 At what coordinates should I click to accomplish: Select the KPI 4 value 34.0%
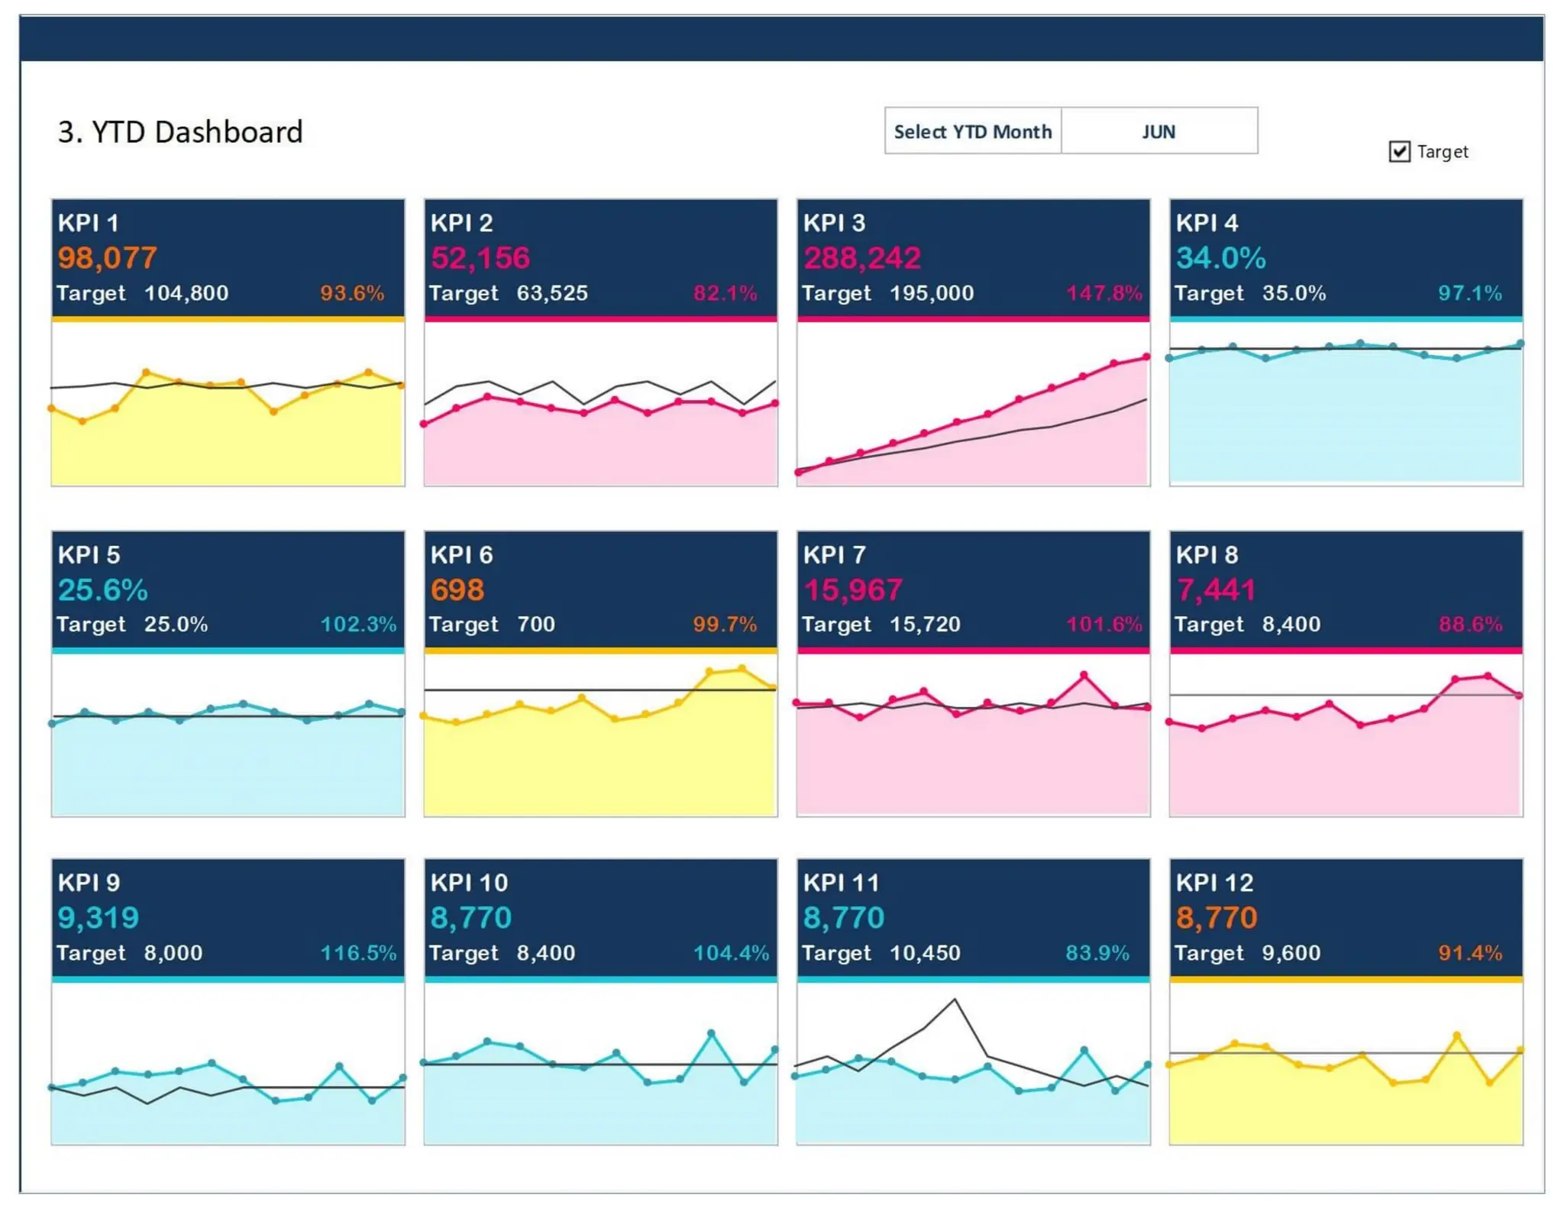[x=1221, y=258]
